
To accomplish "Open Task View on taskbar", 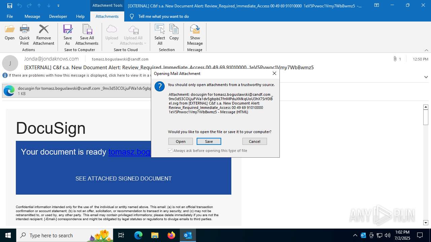I will point(121,235).
